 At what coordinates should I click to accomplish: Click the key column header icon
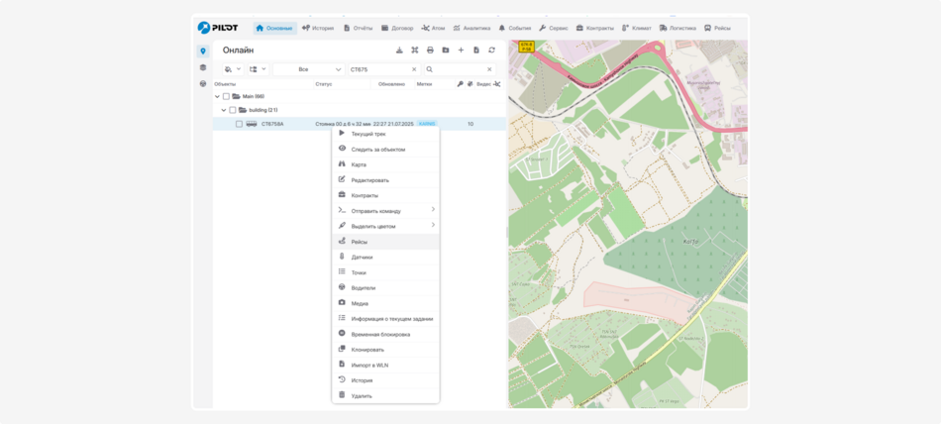460,84
